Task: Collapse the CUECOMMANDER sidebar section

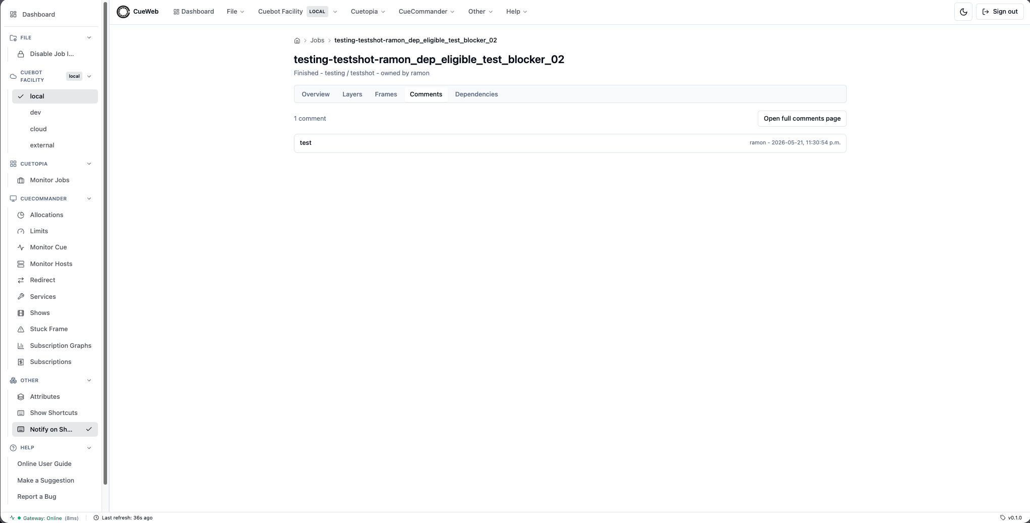Action: (89, 199)
